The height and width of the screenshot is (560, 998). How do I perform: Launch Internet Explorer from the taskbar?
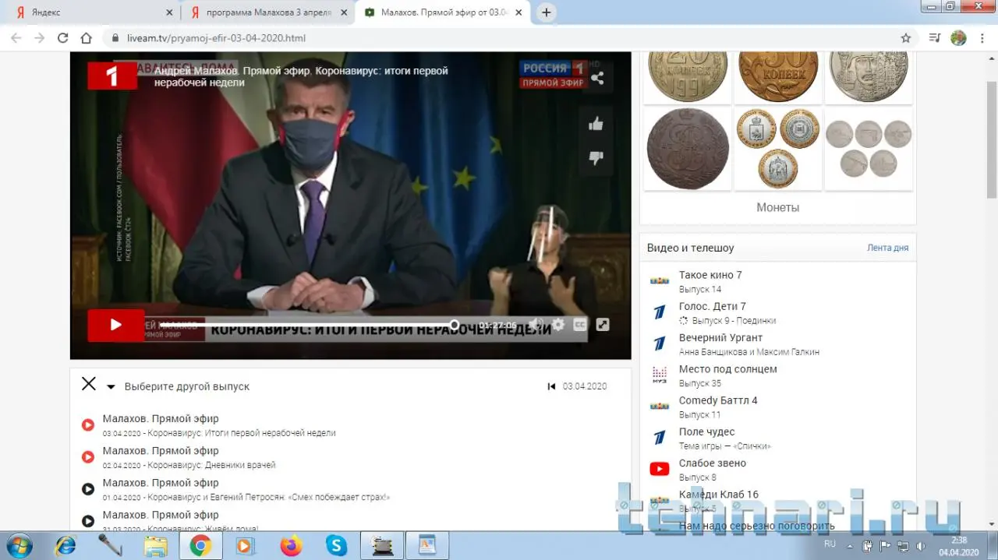65,545
